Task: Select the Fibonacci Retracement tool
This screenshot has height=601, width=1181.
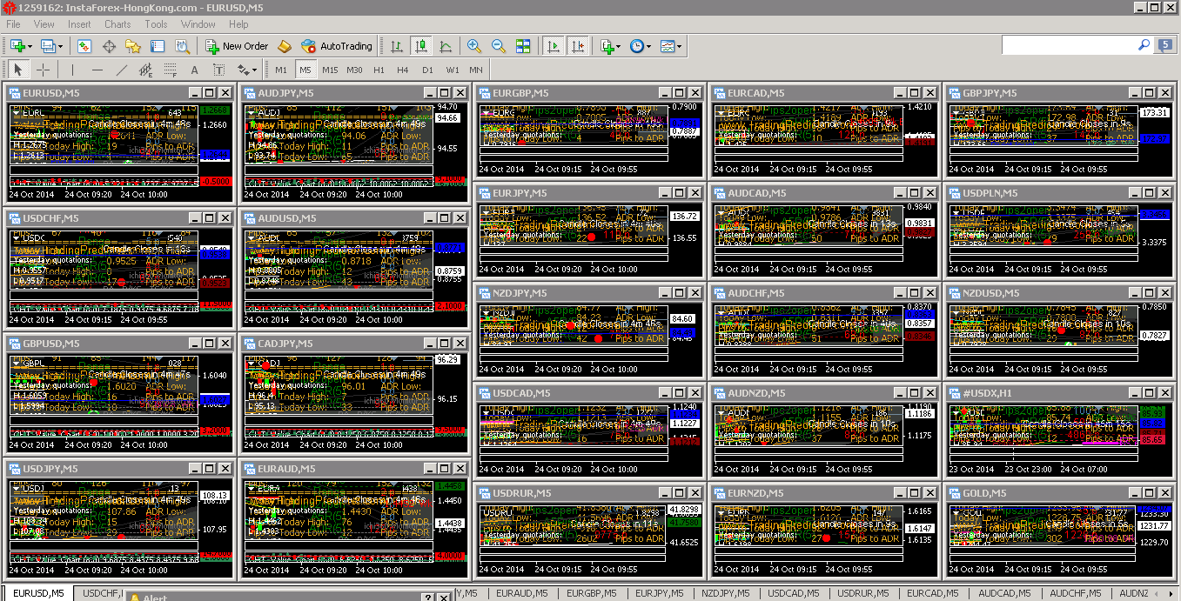Action: (x=170, y=70)
